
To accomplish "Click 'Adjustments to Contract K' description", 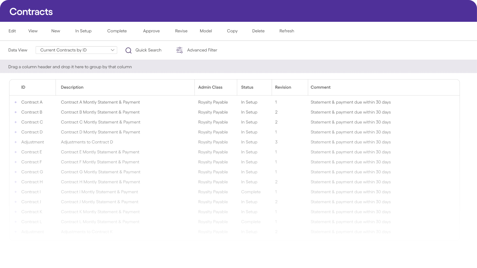I will coord(87,232).
